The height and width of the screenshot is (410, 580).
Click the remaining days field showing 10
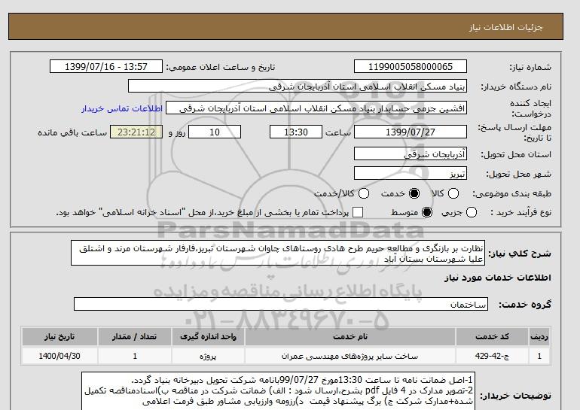[x=215, y=132]
